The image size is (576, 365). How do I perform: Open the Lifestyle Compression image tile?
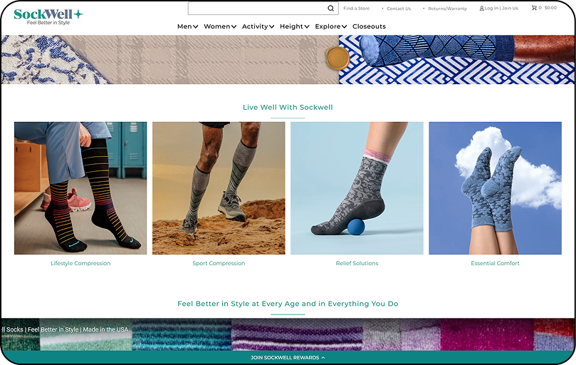80,187
